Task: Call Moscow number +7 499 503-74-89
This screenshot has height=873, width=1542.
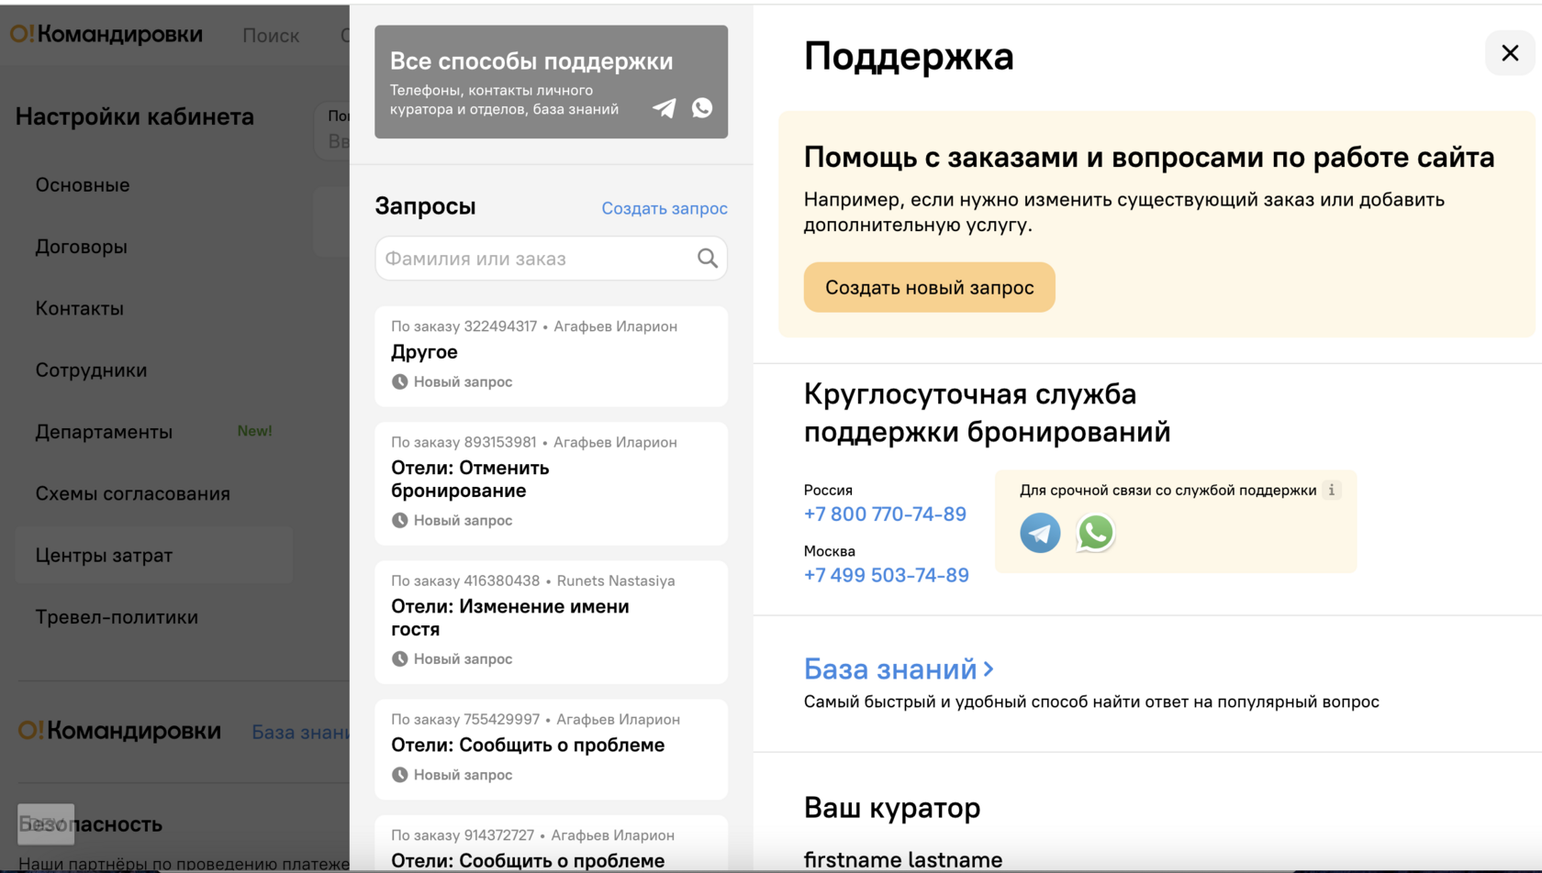Action: click(886, 575)
